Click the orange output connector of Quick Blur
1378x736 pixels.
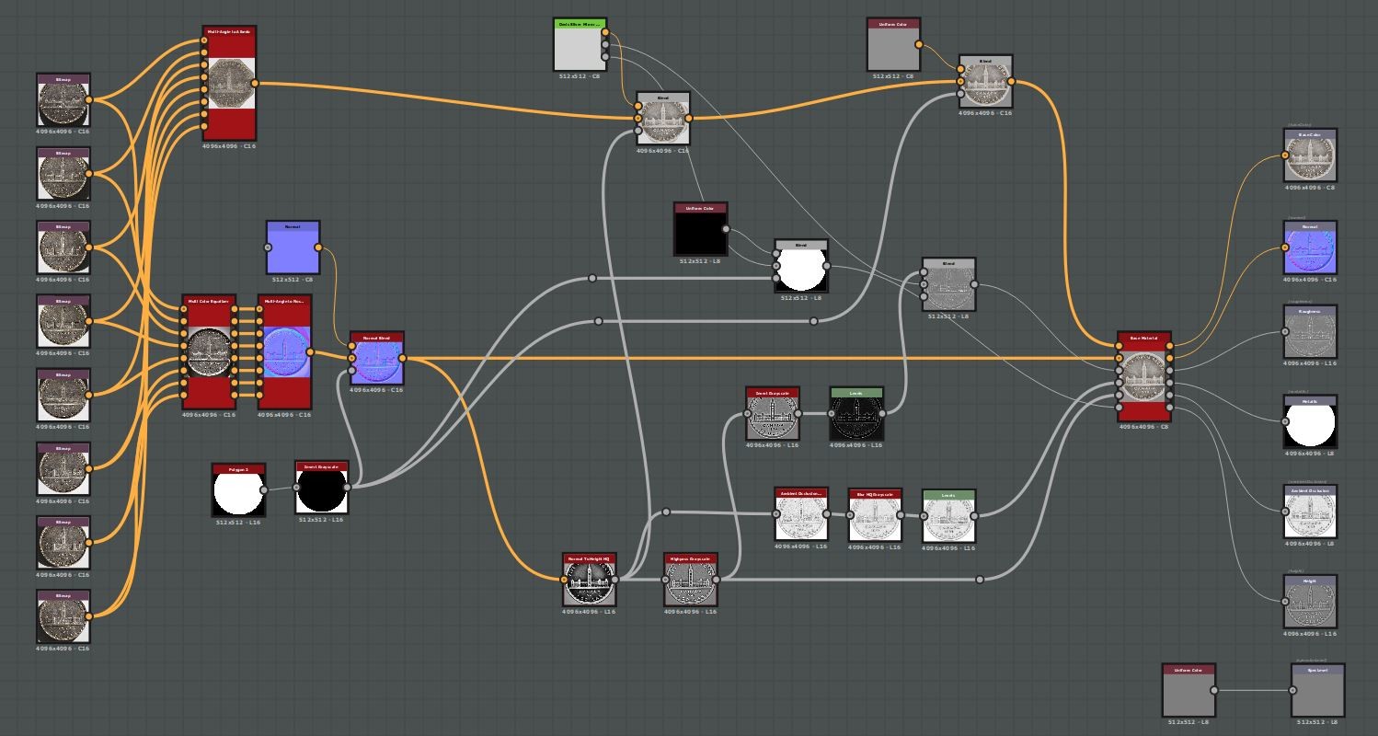[x=606, y=30]
